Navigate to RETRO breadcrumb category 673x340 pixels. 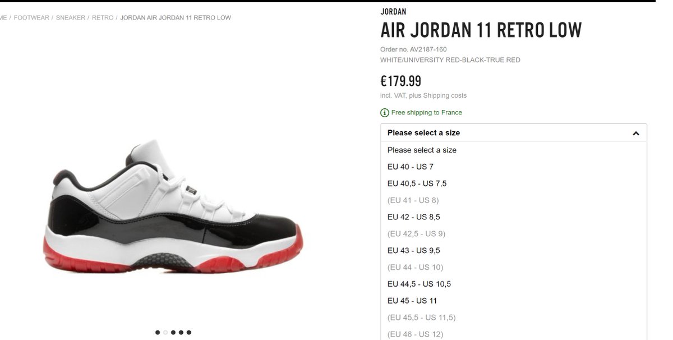[x=103, y=18]
